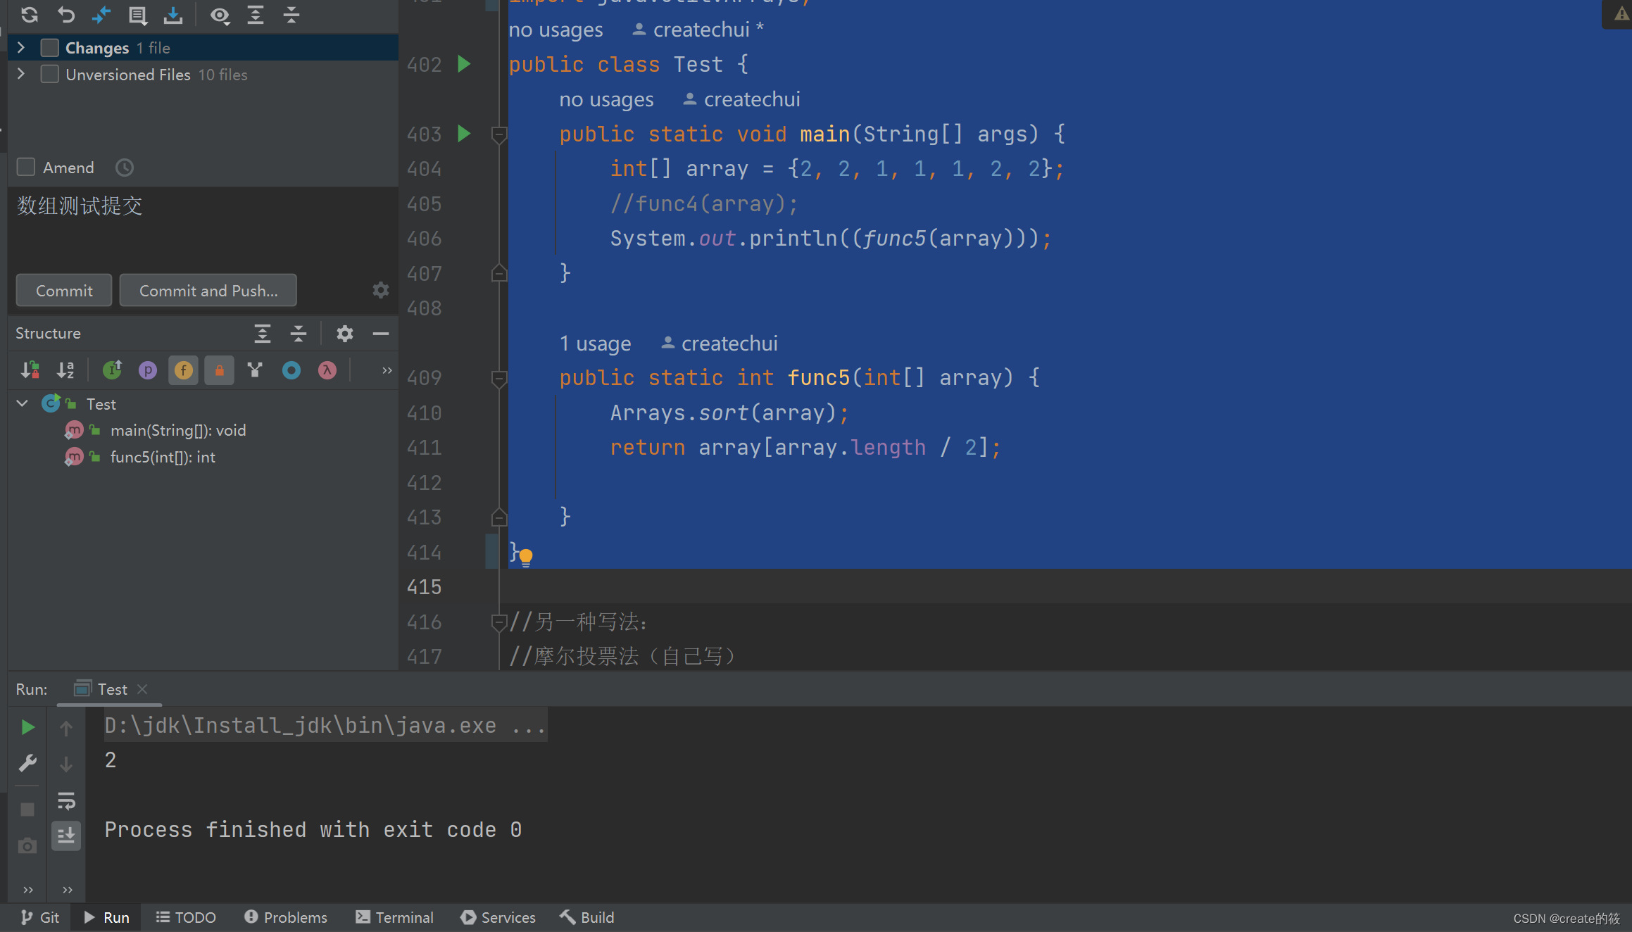Click the Refresh changes icon
The image size is (1632, 932).
[x=30, y=14]
